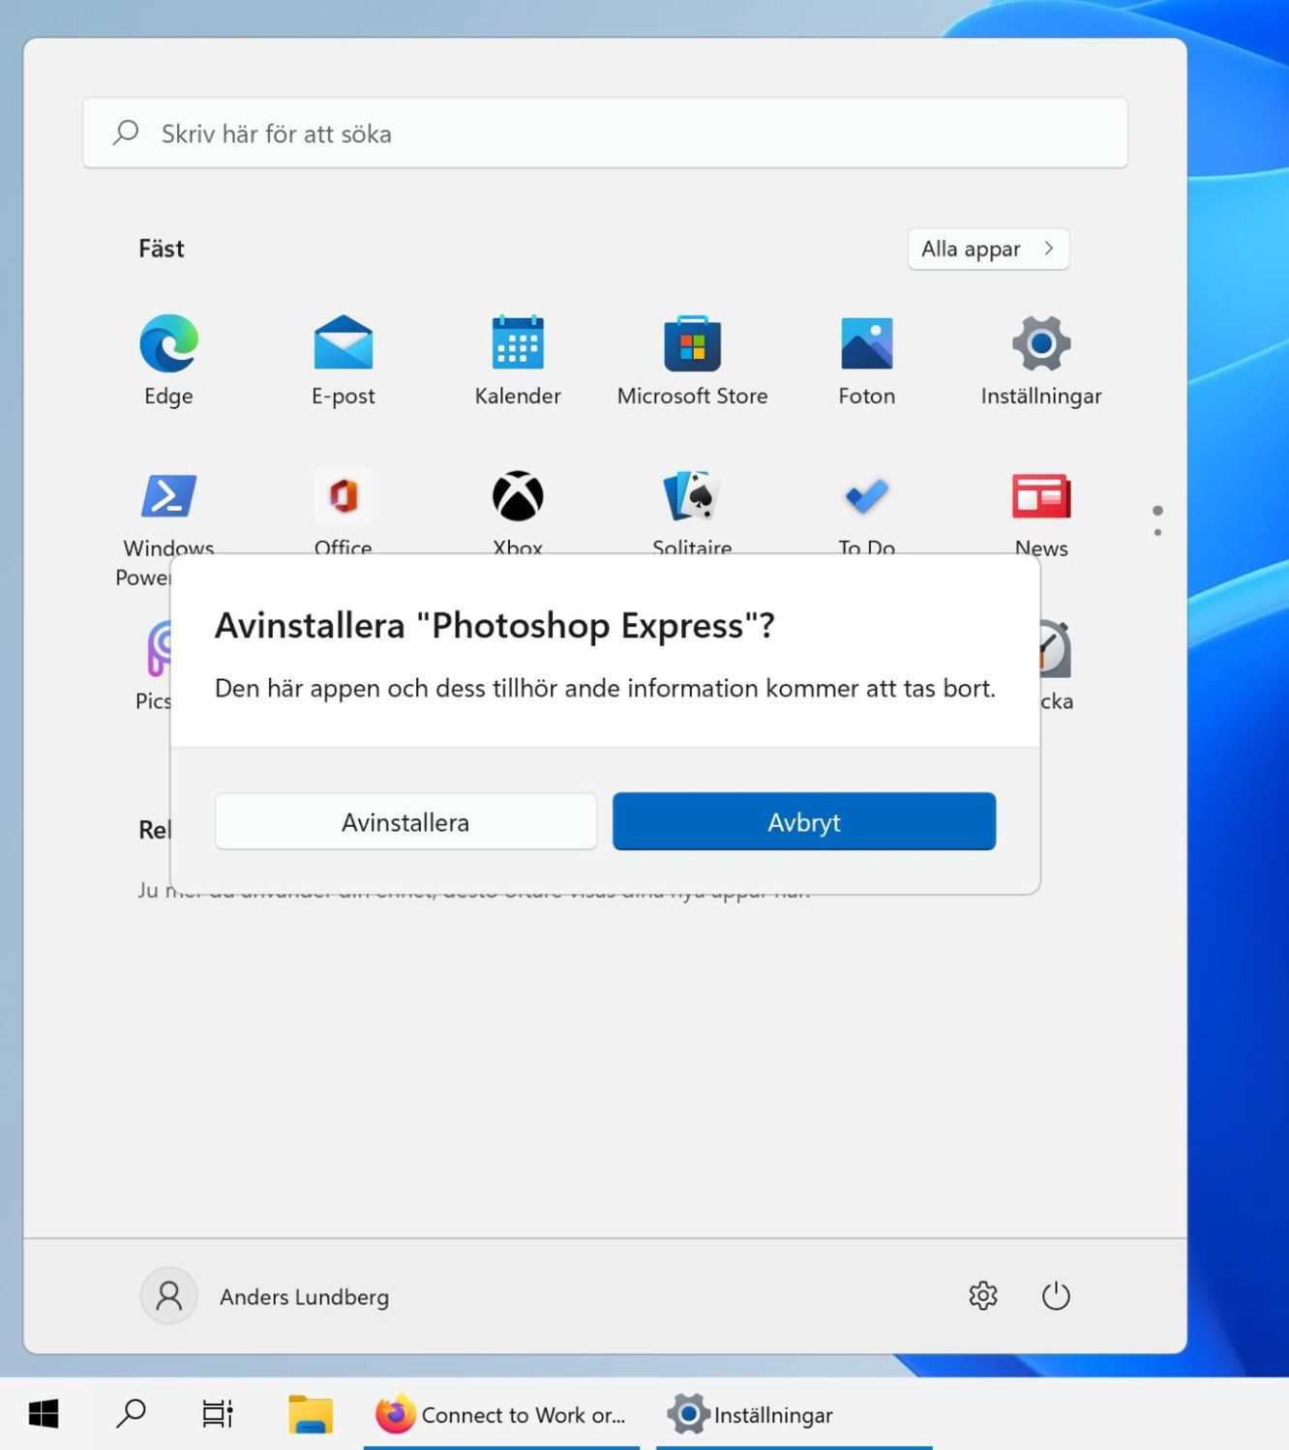Cancel uninstall with Avbryt button
The height and width of the screenshot is (1450, 1289).
tap(803, 822)
